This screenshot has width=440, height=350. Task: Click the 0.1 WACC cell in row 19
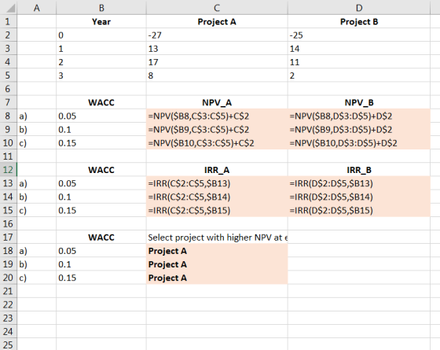101,264
